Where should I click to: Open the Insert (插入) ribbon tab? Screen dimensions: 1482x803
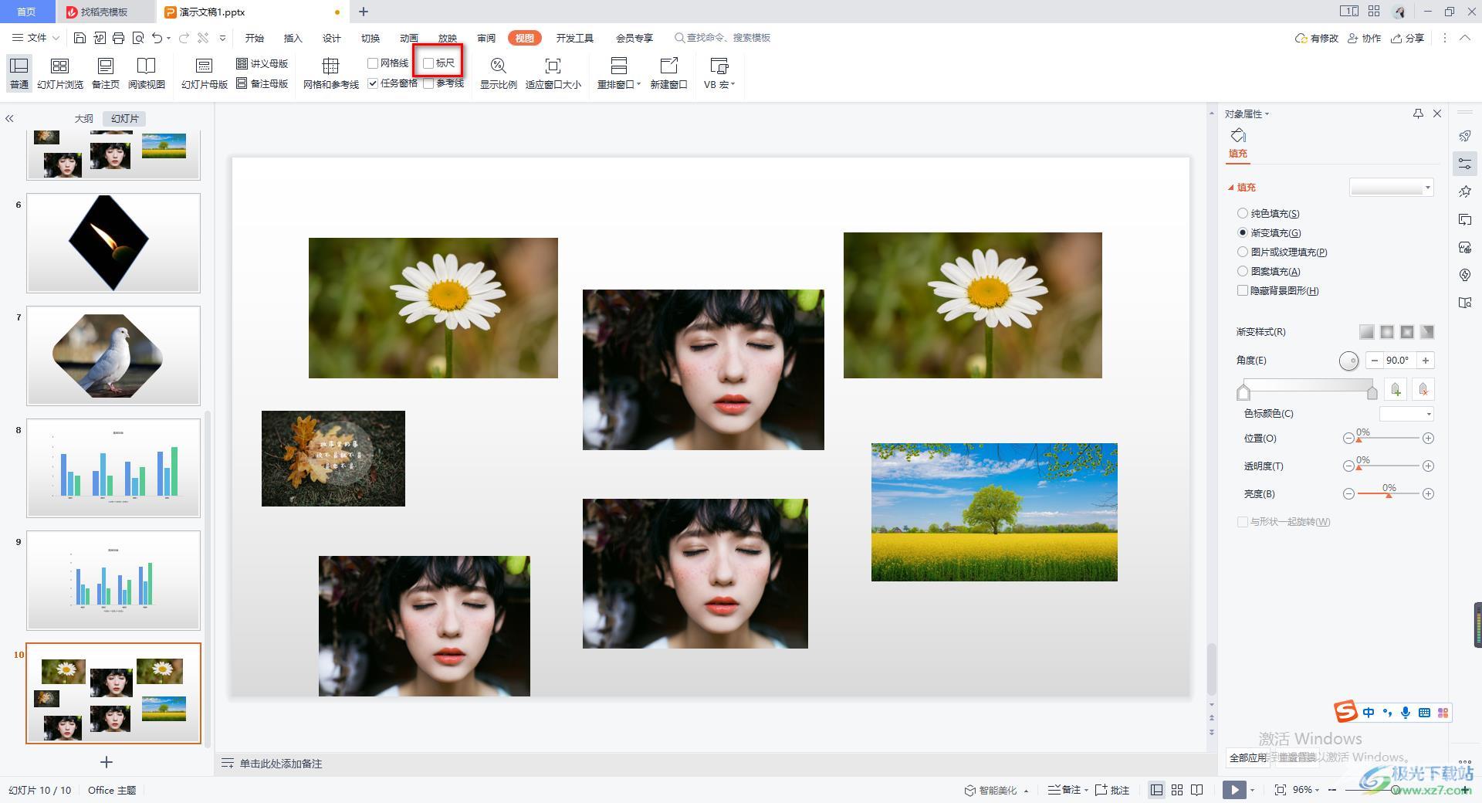293,38
